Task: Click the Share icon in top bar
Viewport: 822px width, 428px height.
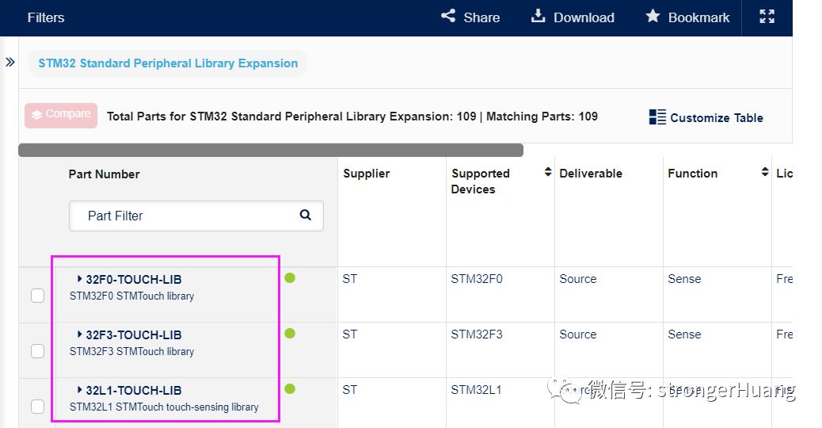Action: coord(448,16)
